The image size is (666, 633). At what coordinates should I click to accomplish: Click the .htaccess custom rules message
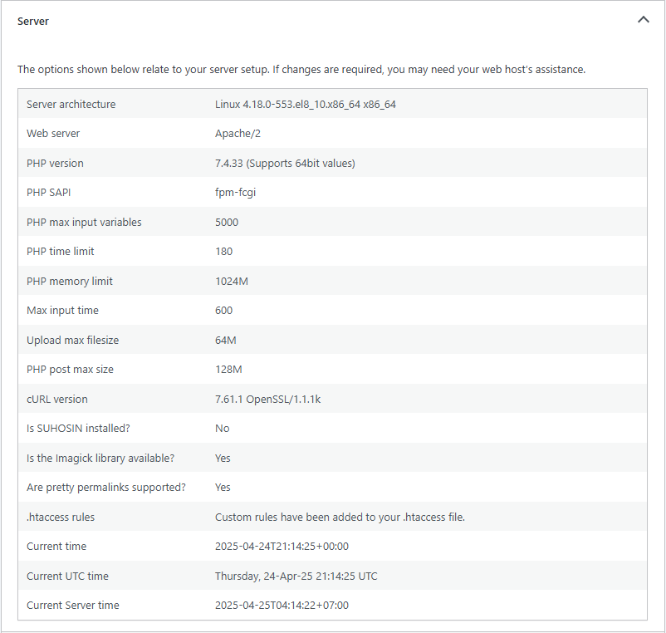(x=340, y=518)
